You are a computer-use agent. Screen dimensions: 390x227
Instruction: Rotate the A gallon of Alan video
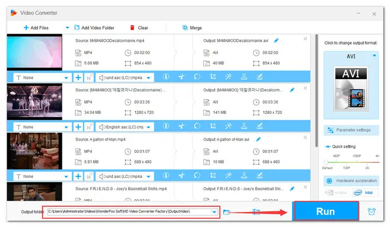[x=197, y=176]
